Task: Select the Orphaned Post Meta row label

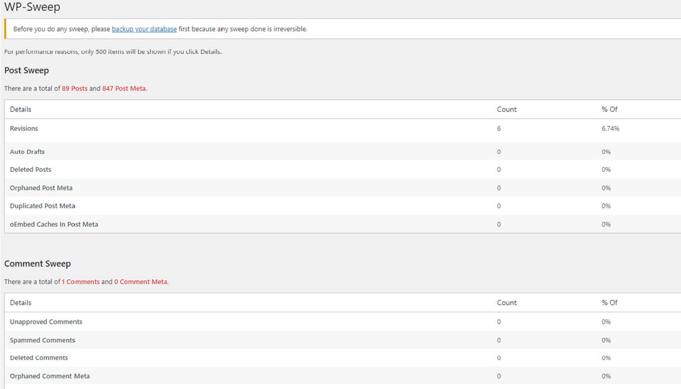Action: pyautogui.click(x=41, y=188)
